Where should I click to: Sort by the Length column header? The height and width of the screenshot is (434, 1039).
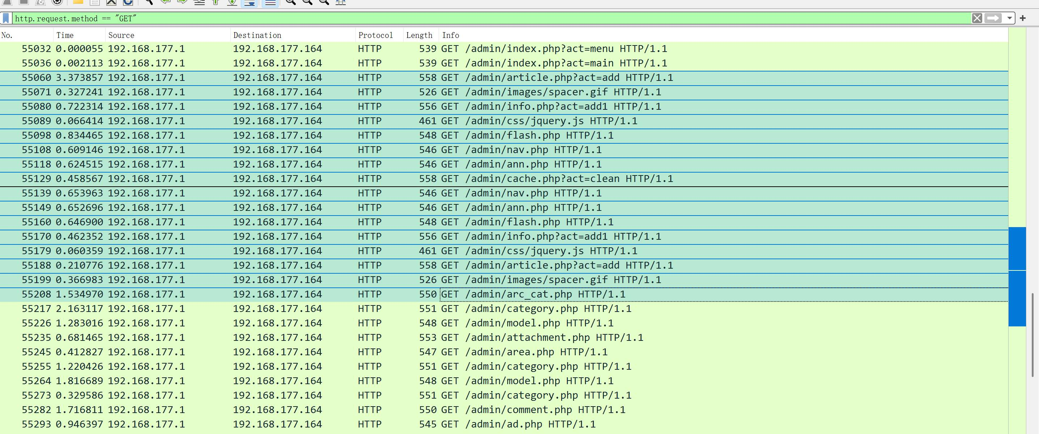[421, 35]
